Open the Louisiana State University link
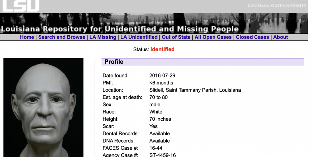The width and height of the screenshot is (312, 157). point(277,5)
